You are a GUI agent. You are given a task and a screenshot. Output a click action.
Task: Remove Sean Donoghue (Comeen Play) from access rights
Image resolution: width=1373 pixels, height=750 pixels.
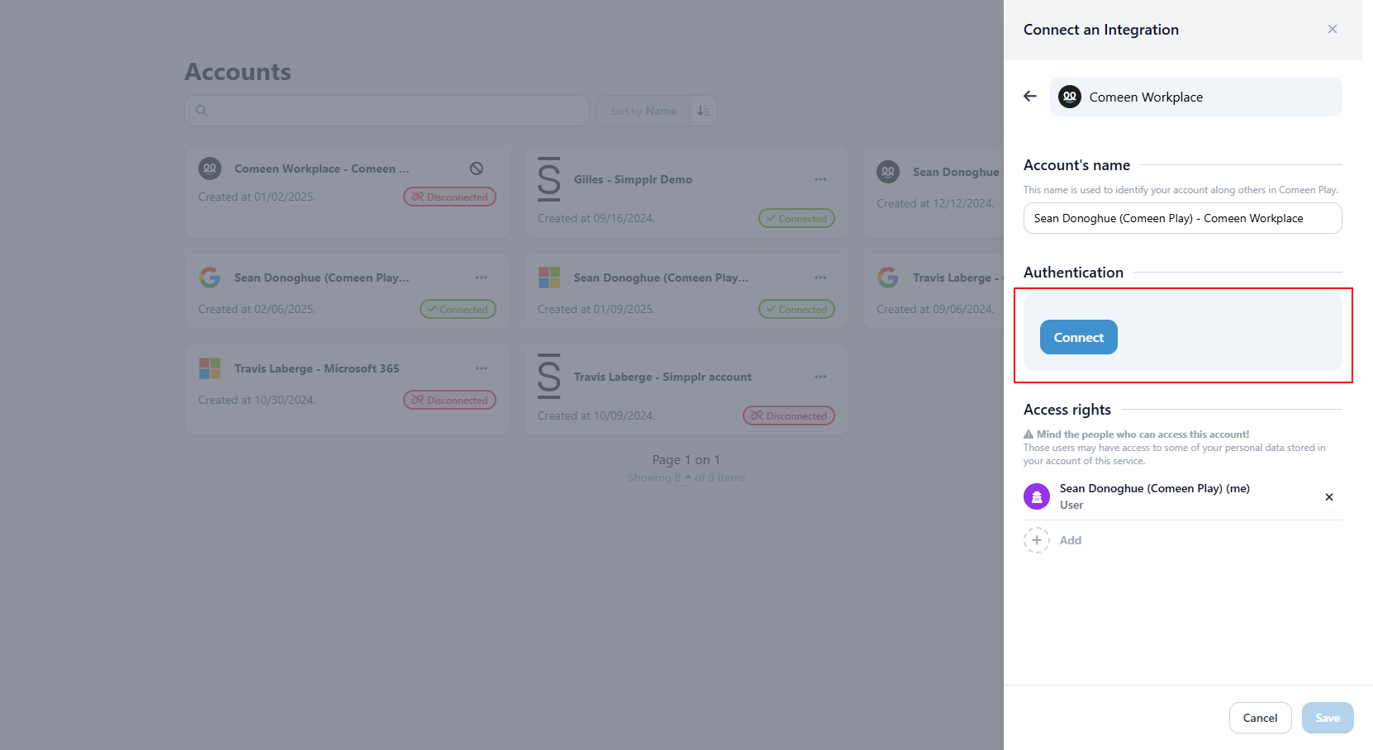1328,497
